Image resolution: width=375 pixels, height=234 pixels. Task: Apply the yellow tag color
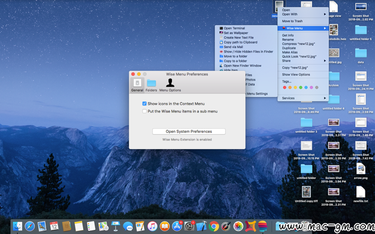tap(295, 87)
